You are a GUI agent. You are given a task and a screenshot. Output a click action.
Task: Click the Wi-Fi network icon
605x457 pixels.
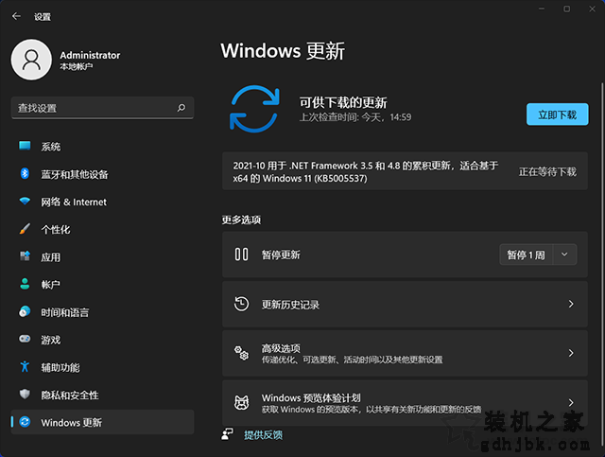25,202
